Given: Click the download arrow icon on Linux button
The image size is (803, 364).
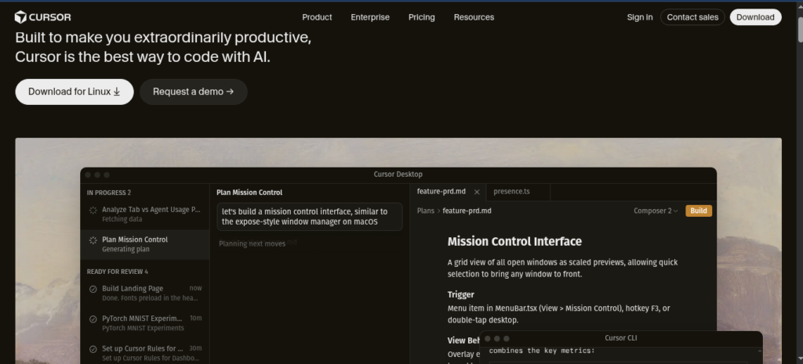Looking at the screenshot, I should pyautogui.click(x=117, y=92).
